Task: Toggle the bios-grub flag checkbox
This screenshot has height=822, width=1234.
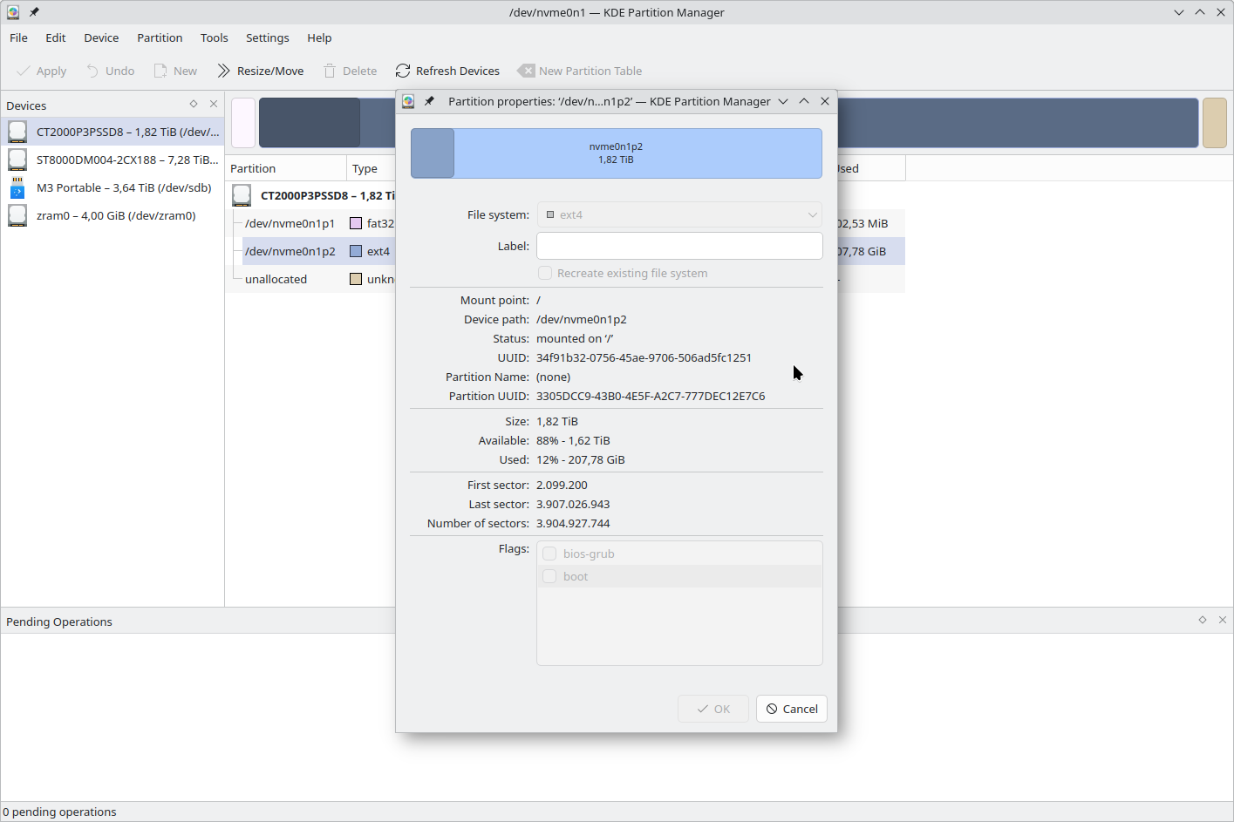Action: pyautogui.click(x=549, y=554)
